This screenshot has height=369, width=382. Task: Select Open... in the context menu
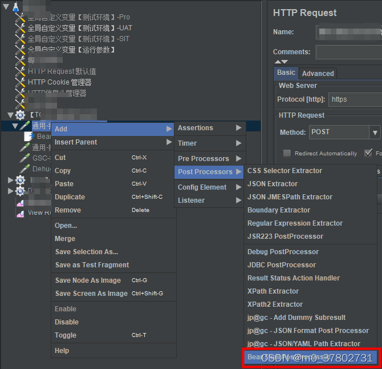pos(112,226)
